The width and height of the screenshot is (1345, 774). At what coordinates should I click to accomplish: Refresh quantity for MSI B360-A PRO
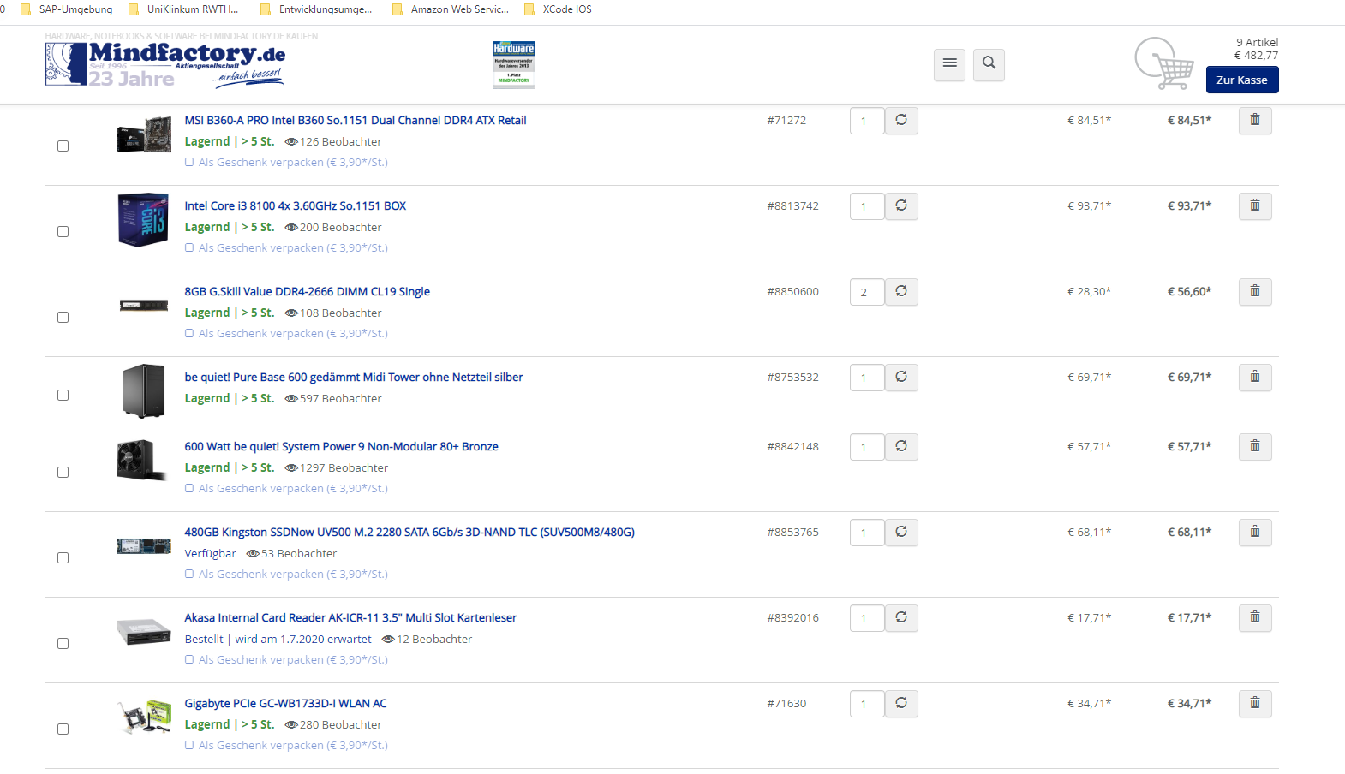click(x=901, y=121)
